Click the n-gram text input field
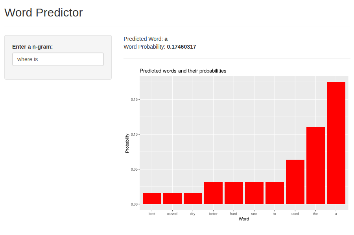 [x=58, y=59]
